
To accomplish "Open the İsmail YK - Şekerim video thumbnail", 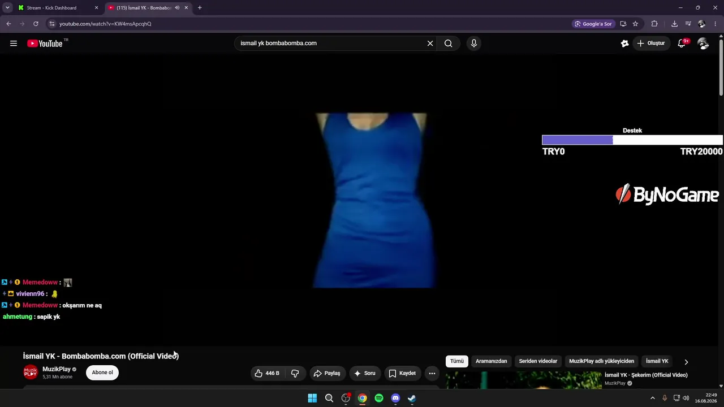I will click(x=524, y=380).
